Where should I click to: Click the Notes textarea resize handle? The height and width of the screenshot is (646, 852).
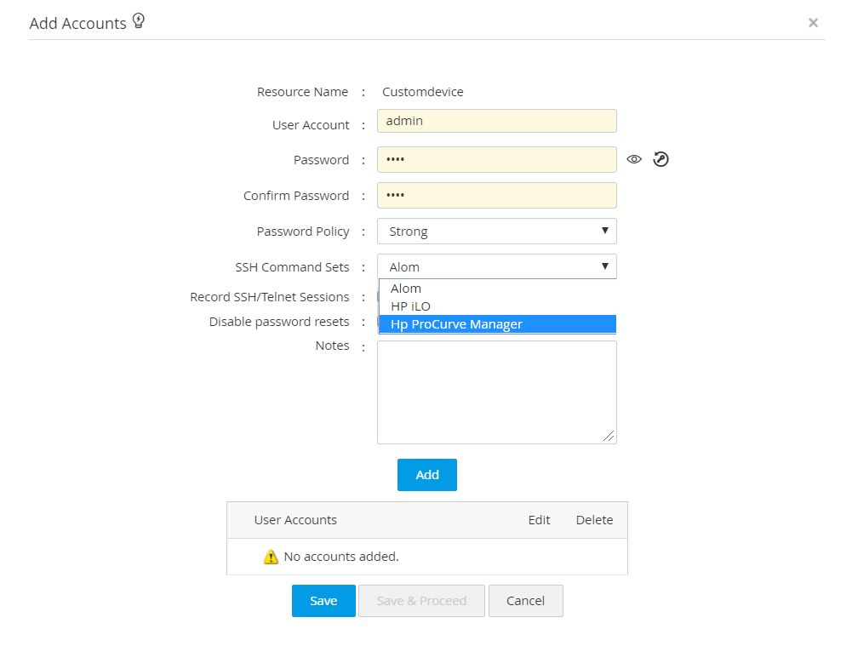tap(609, 436)
